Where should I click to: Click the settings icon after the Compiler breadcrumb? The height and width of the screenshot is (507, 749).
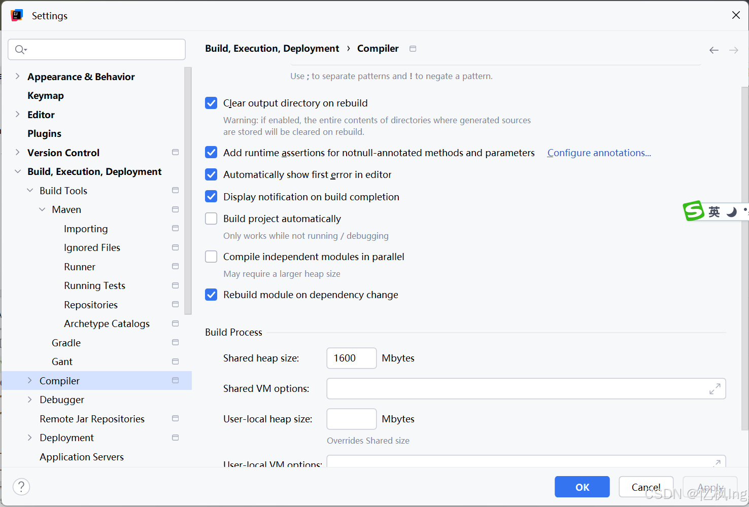click(x=413, y=48)
